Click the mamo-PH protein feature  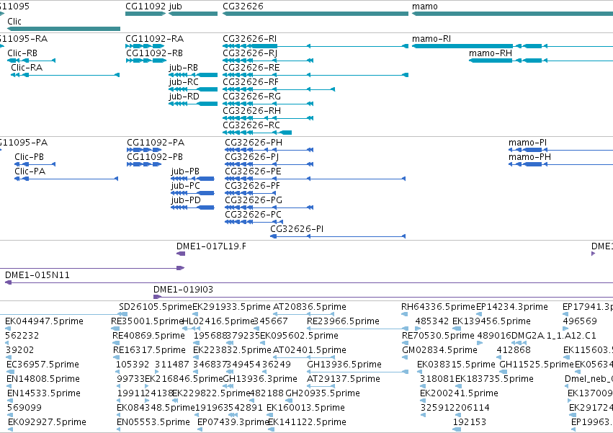coord(560,164)
